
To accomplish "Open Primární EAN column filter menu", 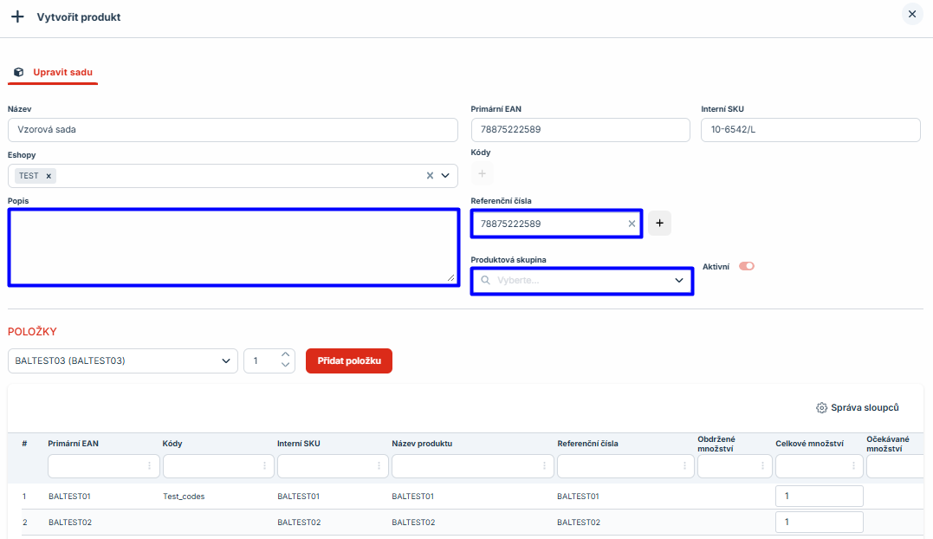I will coord(149,466).
